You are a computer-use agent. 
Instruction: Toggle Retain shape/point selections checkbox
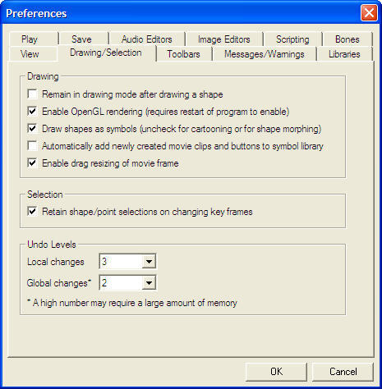pyautogui.click(x=32, y=212)
